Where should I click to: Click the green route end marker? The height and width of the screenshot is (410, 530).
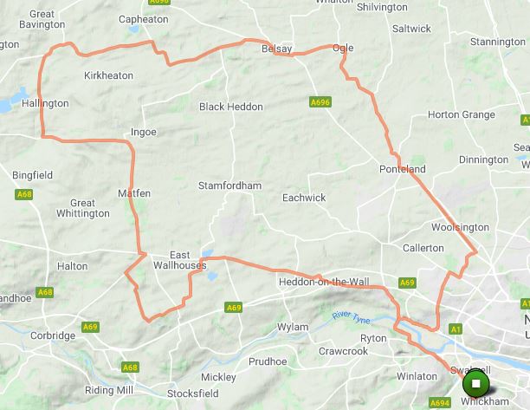476,384
